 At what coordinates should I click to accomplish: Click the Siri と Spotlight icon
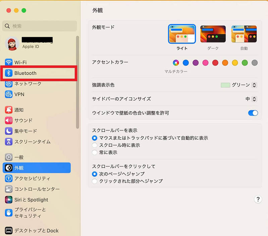(8, 199)
